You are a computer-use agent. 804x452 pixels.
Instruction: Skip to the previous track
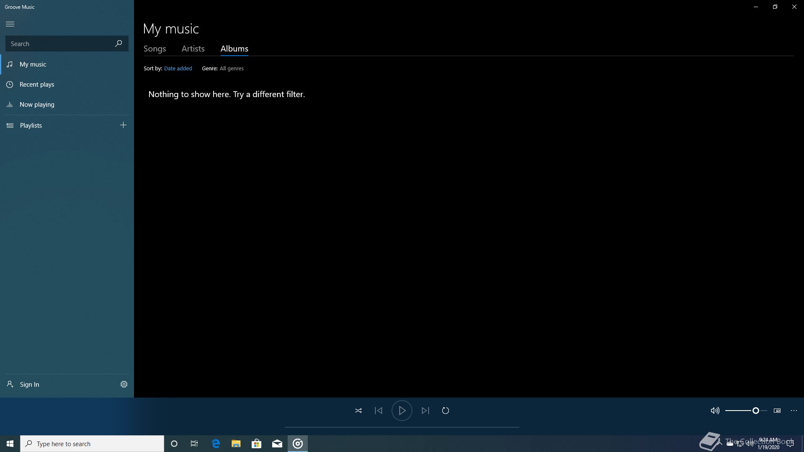click(379, 411)
